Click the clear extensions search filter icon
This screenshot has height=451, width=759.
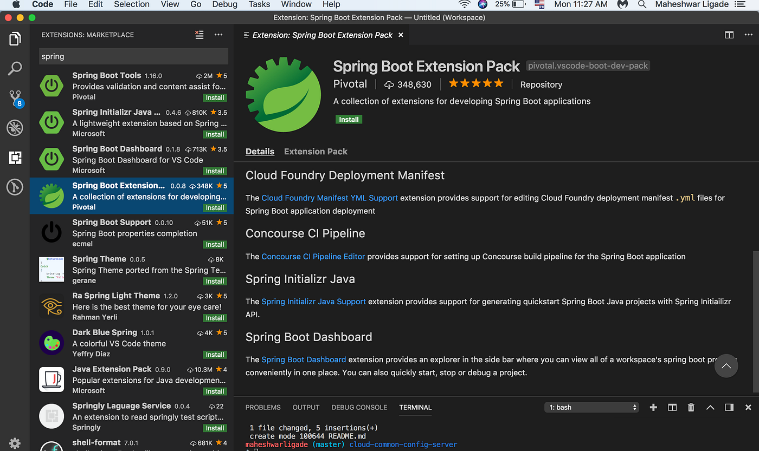click(x=199, y=35)
